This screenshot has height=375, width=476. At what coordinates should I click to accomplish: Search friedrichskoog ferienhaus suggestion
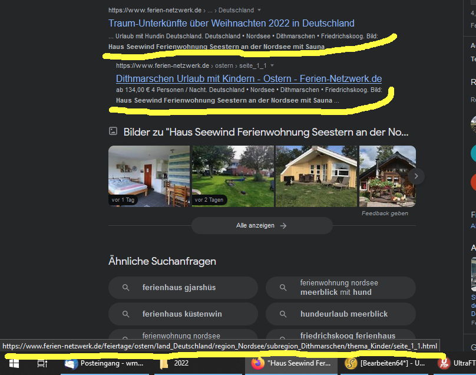click(x=341, y=334)
